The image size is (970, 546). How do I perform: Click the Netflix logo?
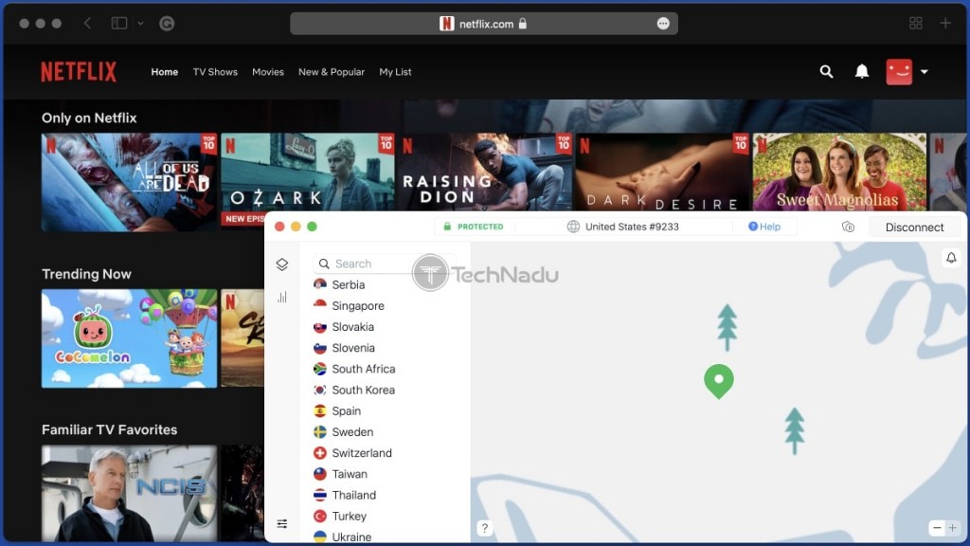(79, 72)
